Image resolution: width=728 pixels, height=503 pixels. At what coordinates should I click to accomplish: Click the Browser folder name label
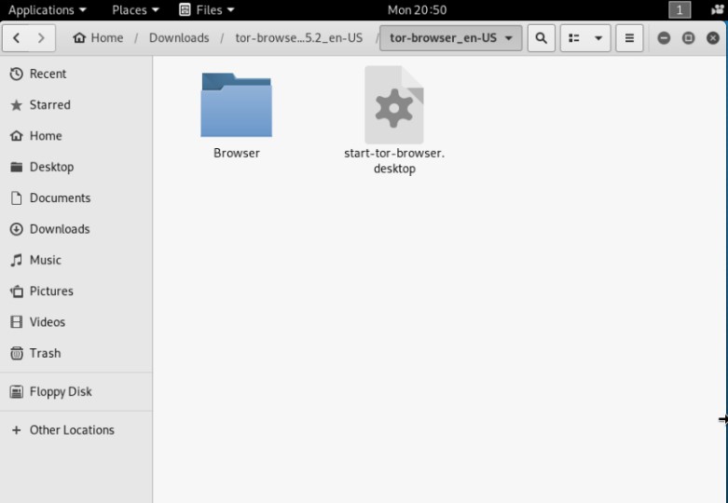tap(237, 153)
